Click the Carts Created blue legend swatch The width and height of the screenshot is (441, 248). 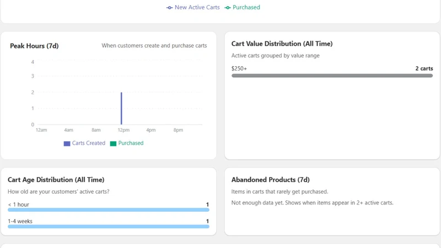(x=67, y=143)
